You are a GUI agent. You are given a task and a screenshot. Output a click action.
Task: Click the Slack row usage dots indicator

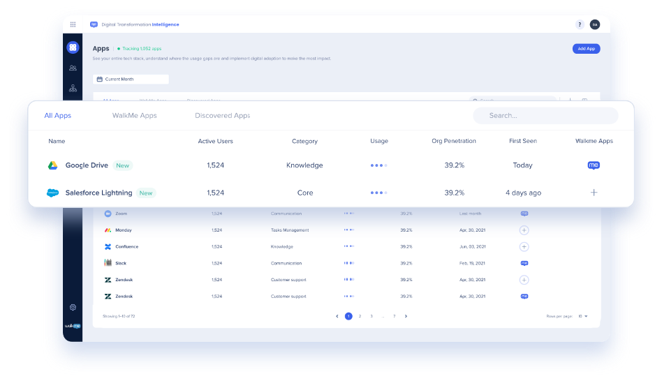pos(348,263)
